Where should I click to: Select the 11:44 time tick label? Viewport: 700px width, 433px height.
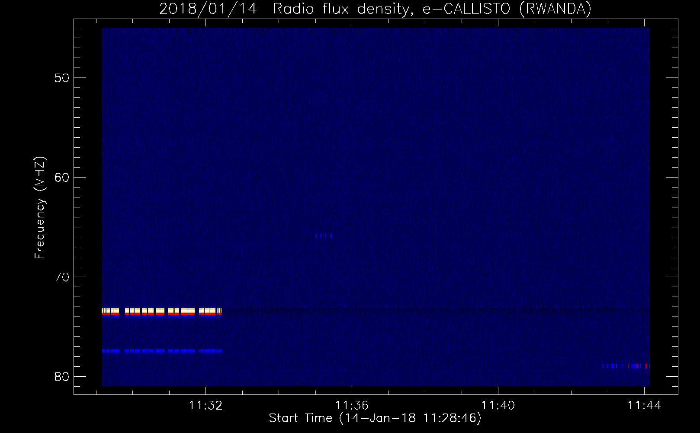[x=645, y=406]
